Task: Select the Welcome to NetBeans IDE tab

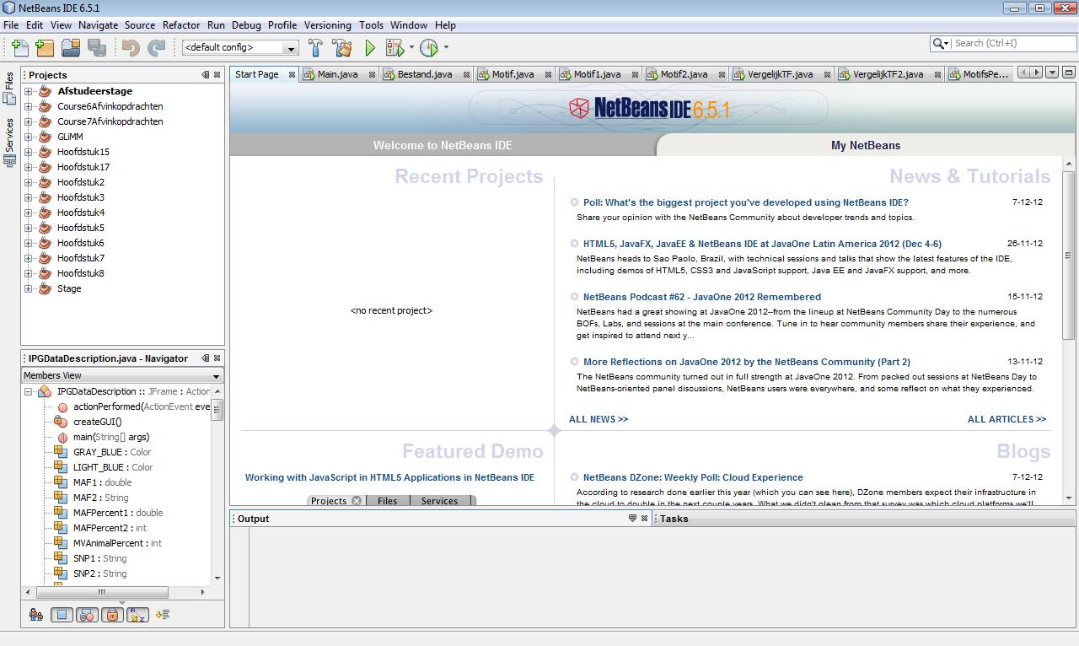Action: [443, 145]
